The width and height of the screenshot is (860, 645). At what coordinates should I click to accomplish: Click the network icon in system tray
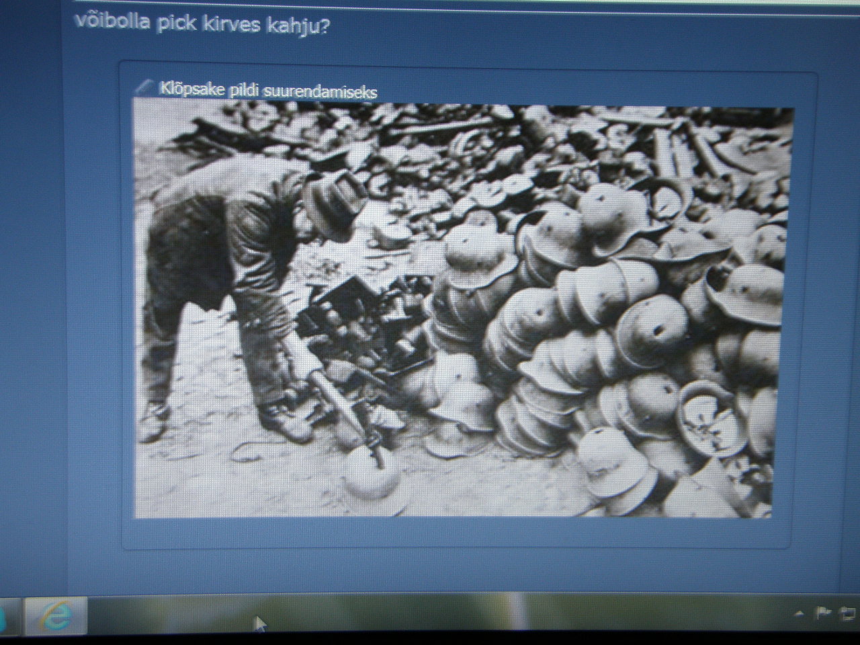tap(848, 612)
